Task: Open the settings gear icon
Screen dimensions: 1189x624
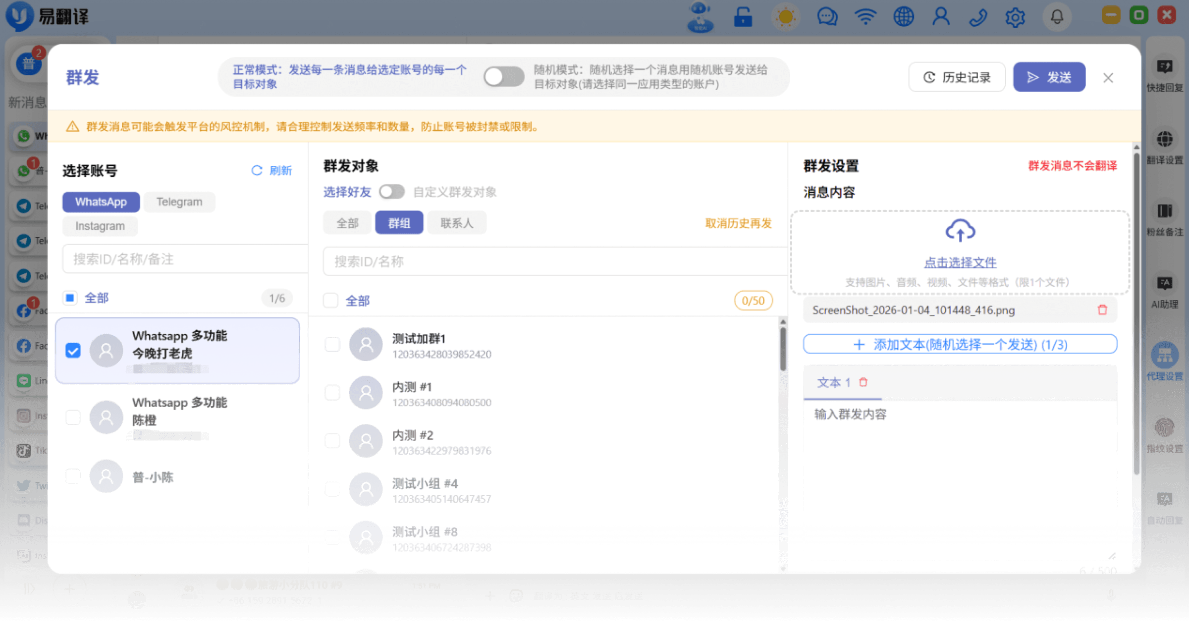Action: 1015,17
